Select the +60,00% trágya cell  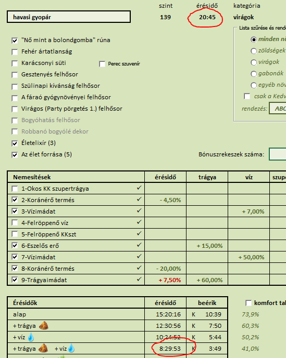[207, 280]
